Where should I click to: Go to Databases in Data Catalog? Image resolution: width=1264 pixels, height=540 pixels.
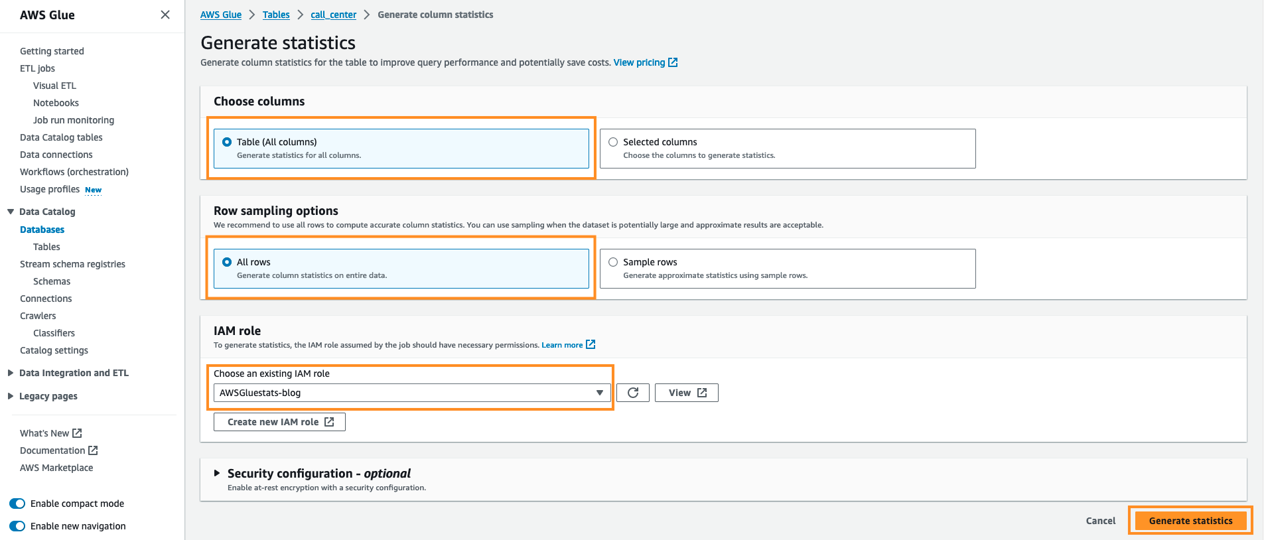42,230
